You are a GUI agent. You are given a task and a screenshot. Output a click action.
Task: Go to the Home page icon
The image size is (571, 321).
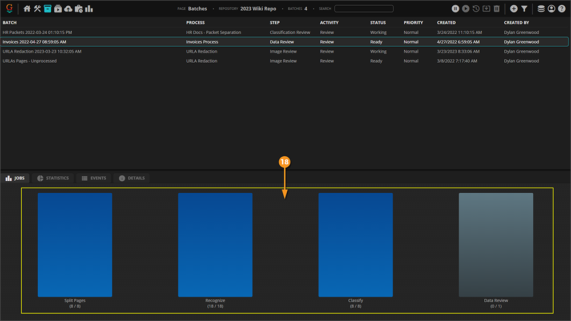pos(27,9)
